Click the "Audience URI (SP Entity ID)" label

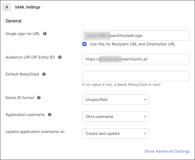coord(30,57)
